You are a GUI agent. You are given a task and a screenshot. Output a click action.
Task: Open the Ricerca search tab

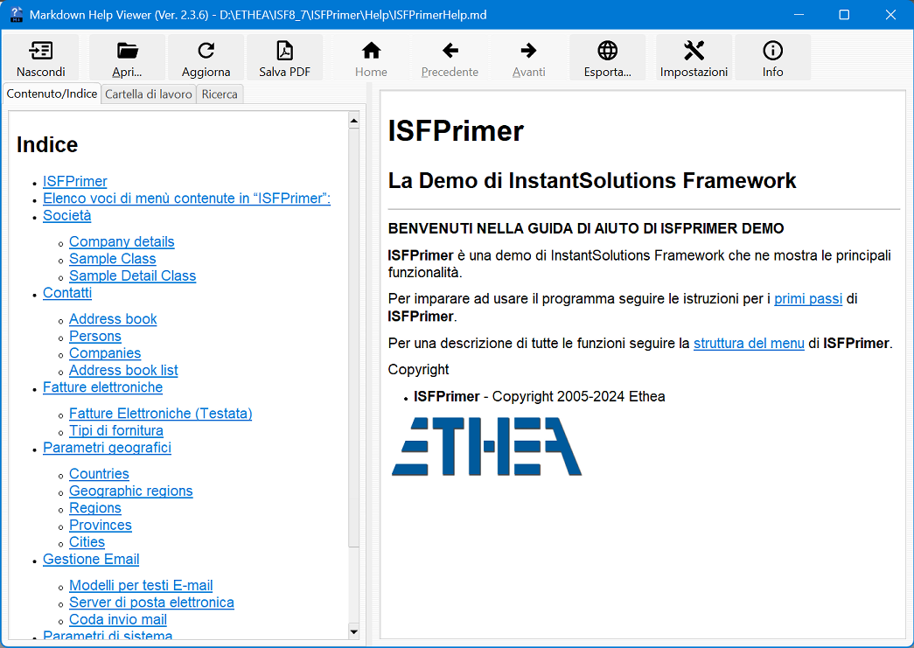(219, 94)
